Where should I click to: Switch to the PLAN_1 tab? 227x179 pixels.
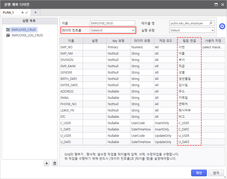(8, 12)
